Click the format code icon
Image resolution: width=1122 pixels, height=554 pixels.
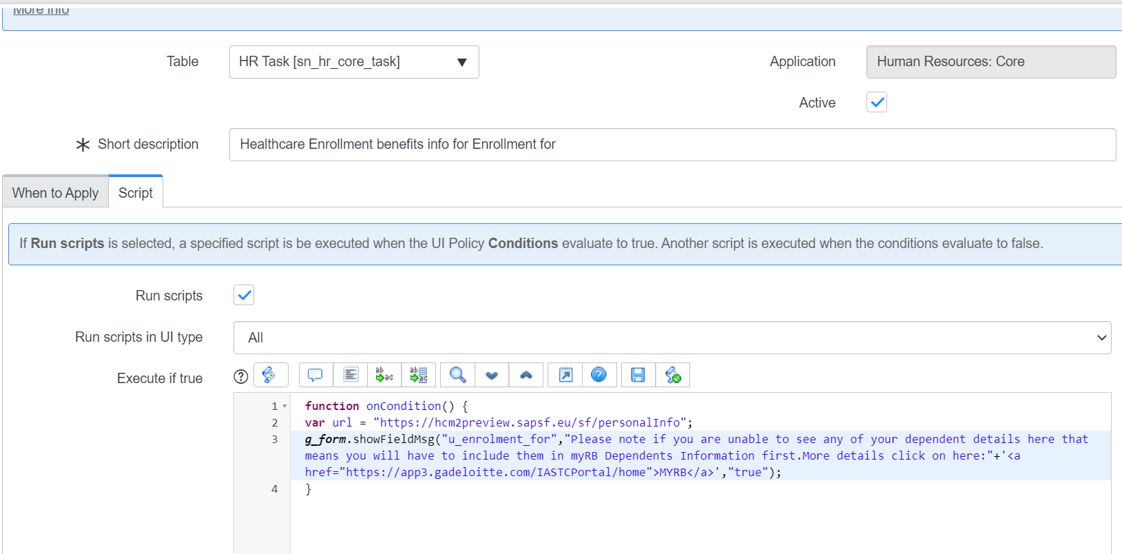pos(351,375)
